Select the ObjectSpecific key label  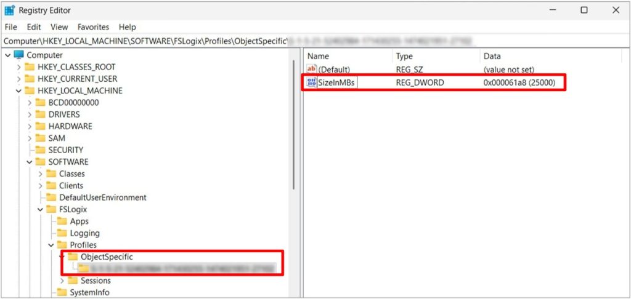coord(107,257)
